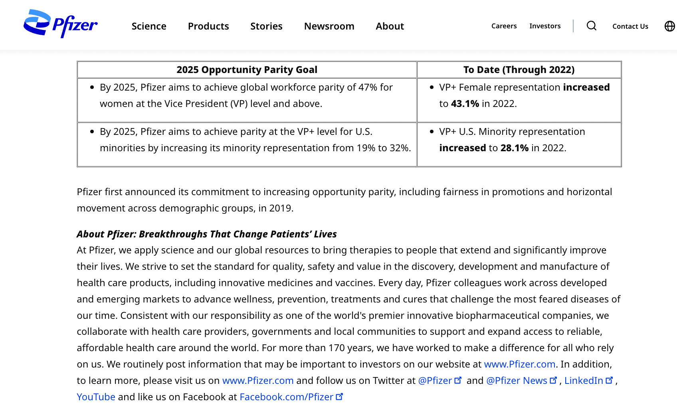Open the Science menu
The image size is (677, 415).
coord(148,26)
